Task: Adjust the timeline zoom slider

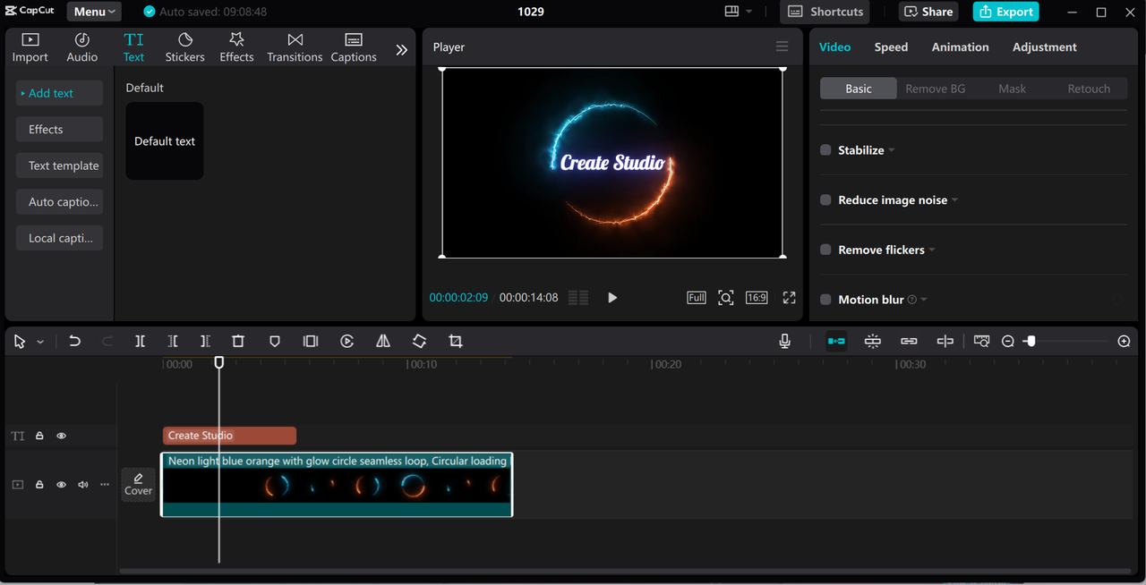Action: pos(1031,341)
